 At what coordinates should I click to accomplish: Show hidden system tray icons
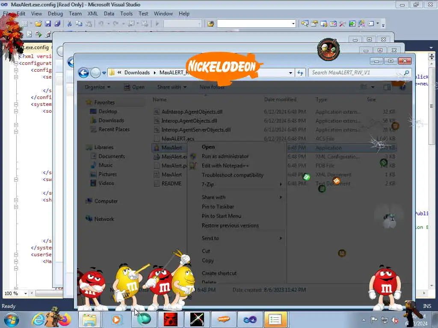tap(364, 320)
